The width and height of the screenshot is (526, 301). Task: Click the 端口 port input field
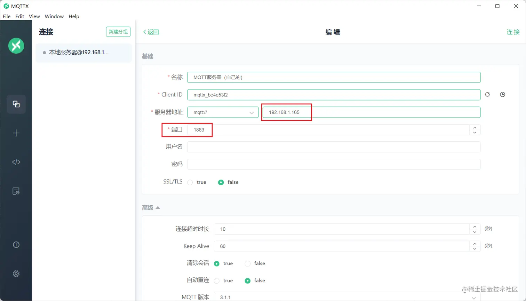coord(328,130)
